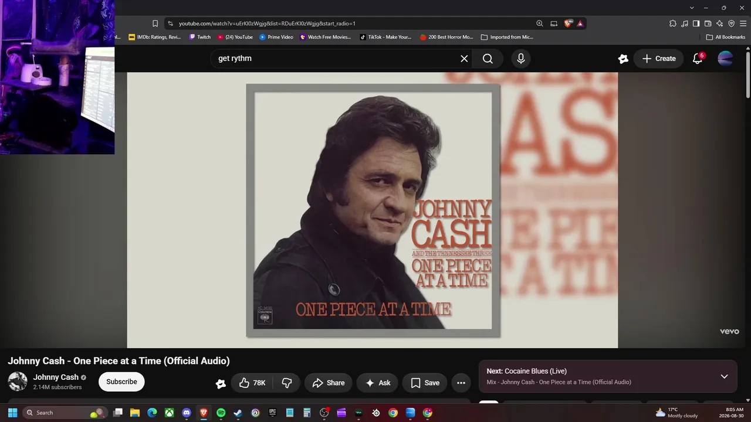Screen dimensions: 751x422
Task: Open the Brave Wallet icon
Action: 708,23
